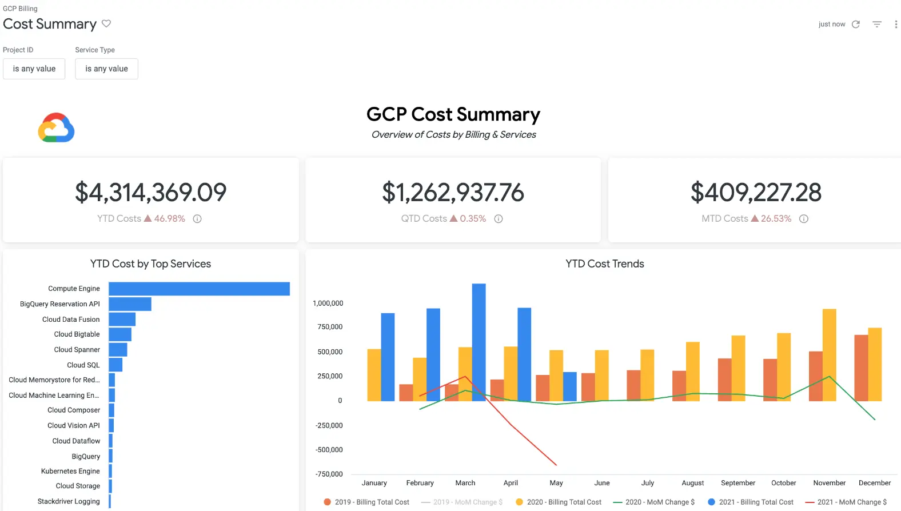Click the GCP Billing breadcrumb
Image resolution: width=901 pixels, height=511 pixels.
point(20,9)
